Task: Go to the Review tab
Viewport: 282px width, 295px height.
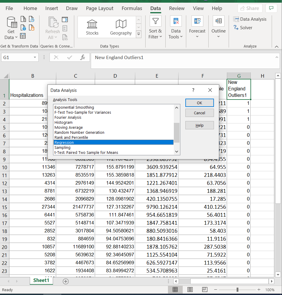Action: (x=177, y=8)
